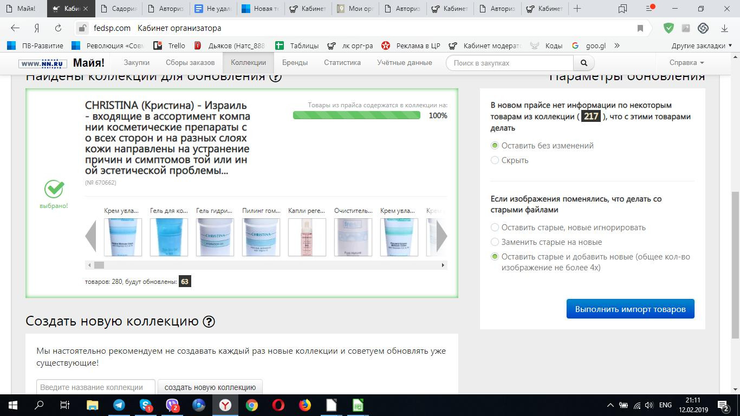Open Учётные данные menu item
This screenshot has height=416, width=740.
click(x=405, y=63)
